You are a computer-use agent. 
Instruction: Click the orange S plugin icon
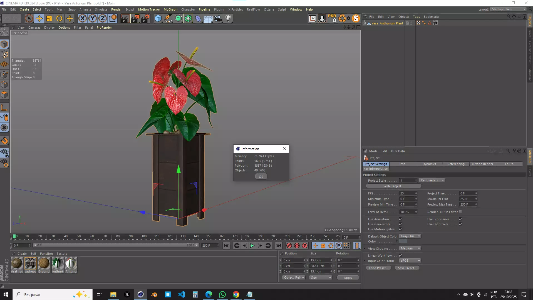(x=356, y=18)
